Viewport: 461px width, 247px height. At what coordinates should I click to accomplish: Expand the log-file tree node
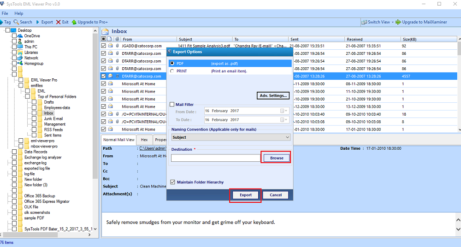point(11,174)
